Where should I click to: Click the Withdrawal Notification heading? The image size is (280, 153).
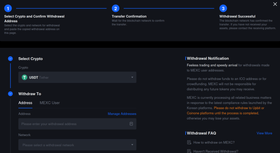coord(208,58)
